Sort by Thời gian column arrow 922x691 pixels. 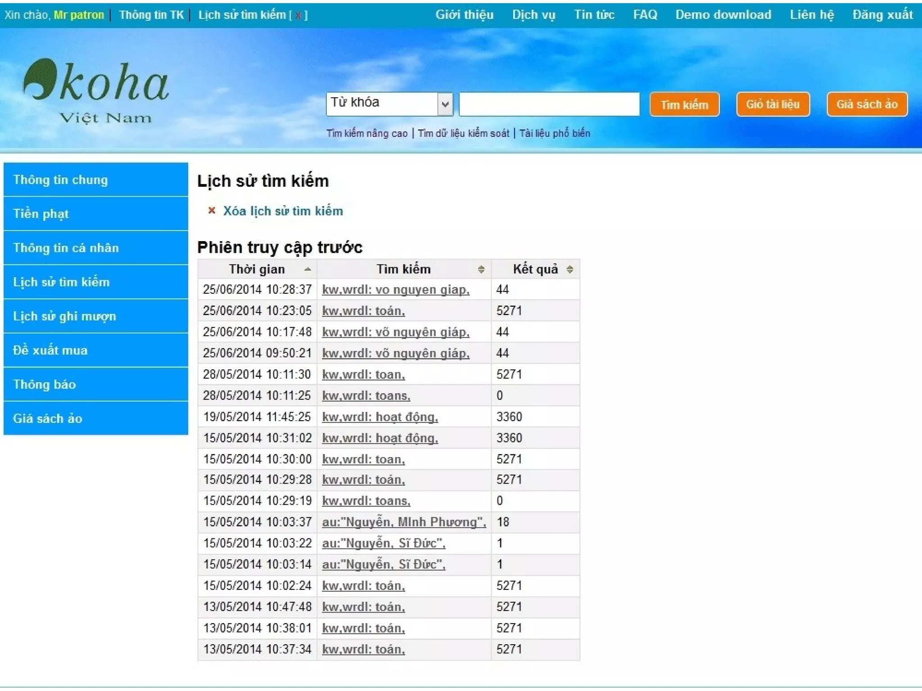click(307, 269)
